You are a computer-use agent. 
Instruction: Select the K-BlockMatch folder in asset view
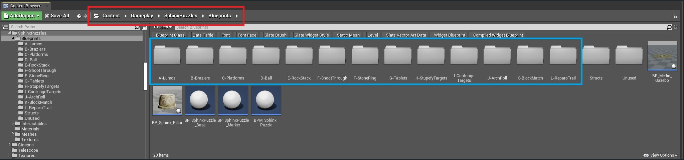click(x=530, y=55)
